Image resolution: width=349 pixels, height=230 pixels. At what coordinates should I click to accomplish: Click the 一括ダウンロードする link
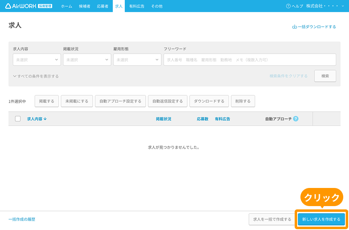[x=314, y=27]
